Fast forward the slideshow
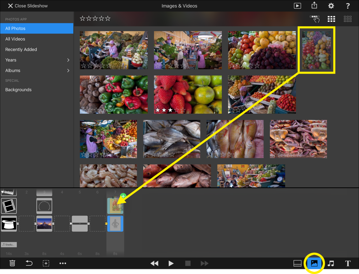This screenshot has width=359, height=274. point(204,263)
